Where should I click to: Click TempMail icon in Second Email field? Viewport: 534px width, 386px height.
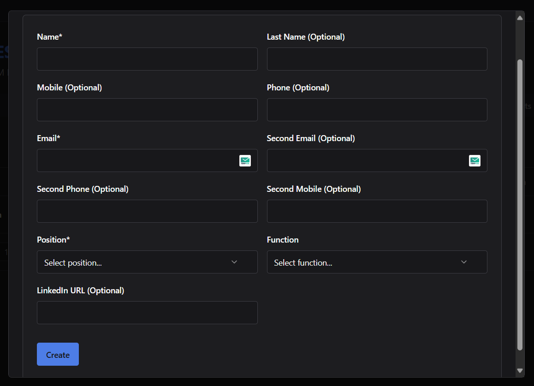[475, 160]
